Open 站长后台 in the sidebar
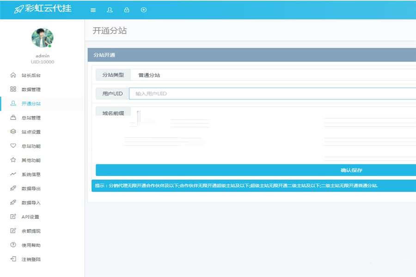416x277 pixels. coord(31,75)
